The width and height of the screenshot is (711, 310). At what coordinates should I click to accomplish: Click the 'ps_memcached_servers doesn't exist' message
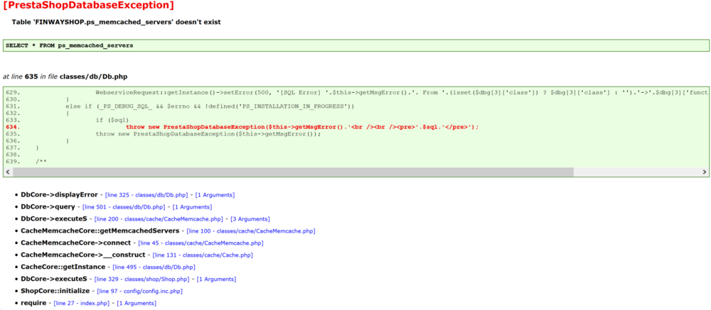pos(116,22)
